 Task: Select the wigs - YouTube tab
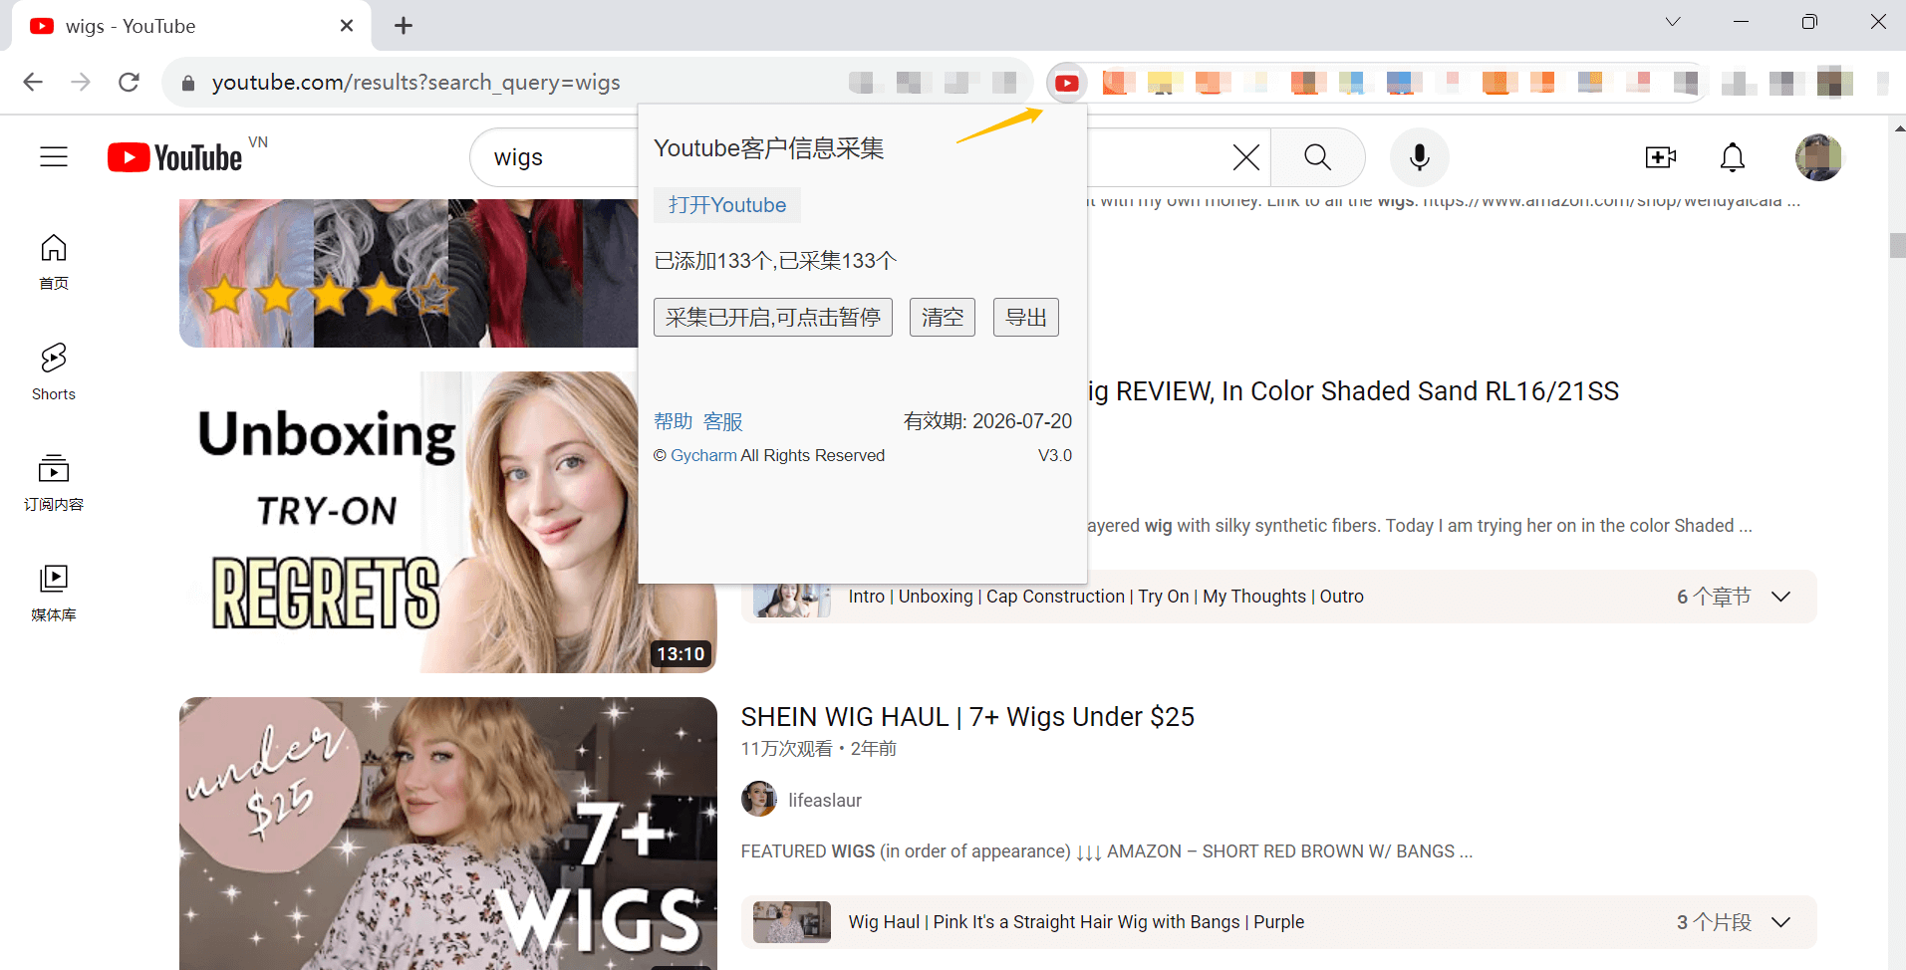coord(189,26)
